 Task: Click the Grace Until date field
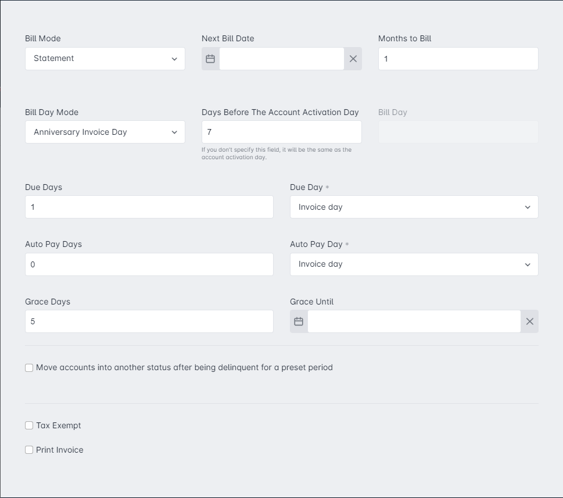414,321
